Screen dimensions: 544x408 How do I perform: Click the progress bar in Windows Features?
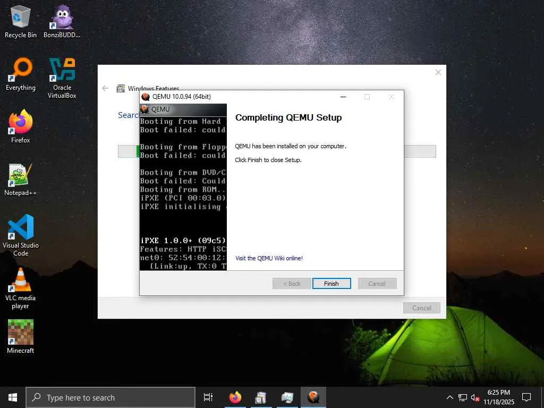(x=277, y=151)
